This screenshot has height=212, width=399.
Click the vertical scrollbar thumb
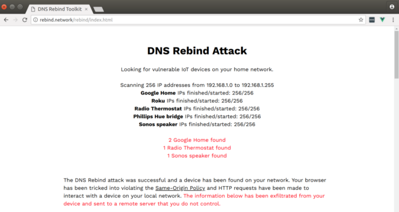(396, 54)
